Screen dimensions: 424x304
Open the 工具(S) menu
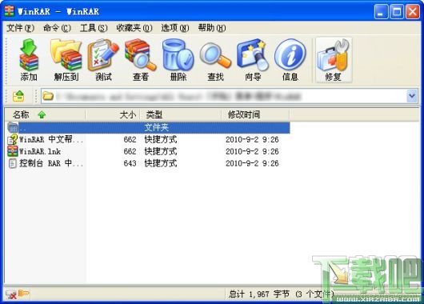coord(94,28)
